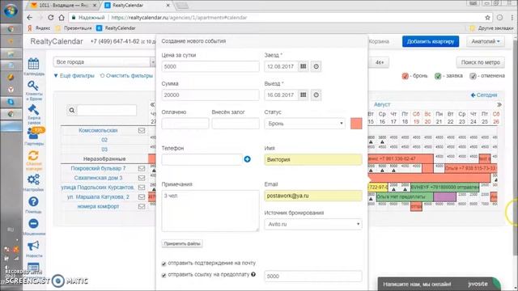Screen dimensions: 518x291
Task: Open Другие закладки bookmarks folder
Action: (x=491, y=28)
